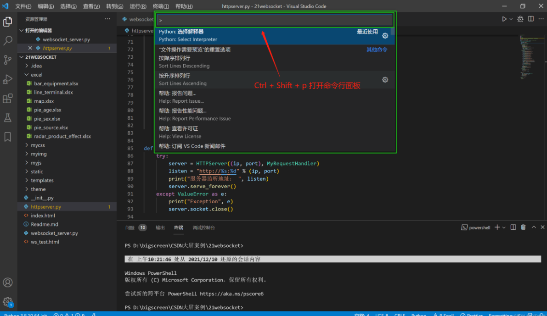The height and width of the screenshot is (316, 547).
Task: Open bar_equipment.xlsx in the file tree
Action: [x=56, y=83]
